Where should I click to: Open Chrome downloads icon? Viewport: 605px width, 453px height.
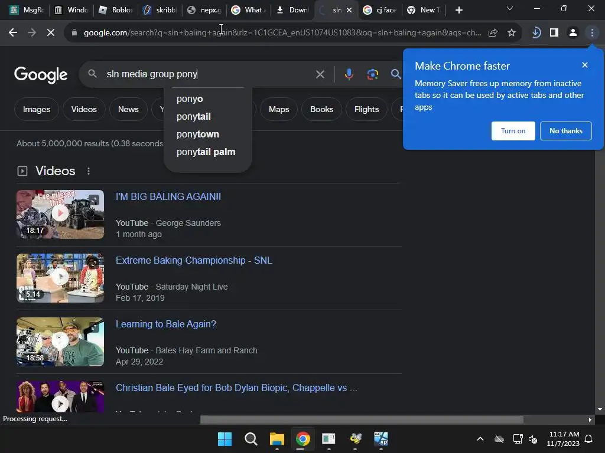[x=535, y=33]
